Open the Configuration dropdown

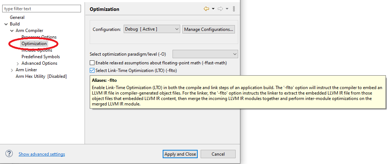[151, 29]
